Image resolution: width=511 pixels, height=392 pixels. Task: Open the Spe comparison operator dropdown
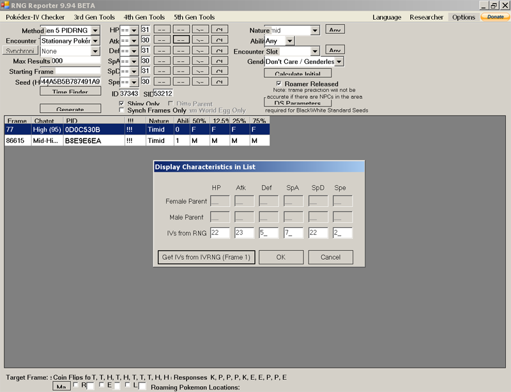click(x=133, y=82)
